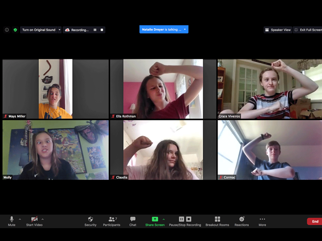The image size is (322, 241).
Task: Turn on Original Sound
Action: click(x=39, y=30)
